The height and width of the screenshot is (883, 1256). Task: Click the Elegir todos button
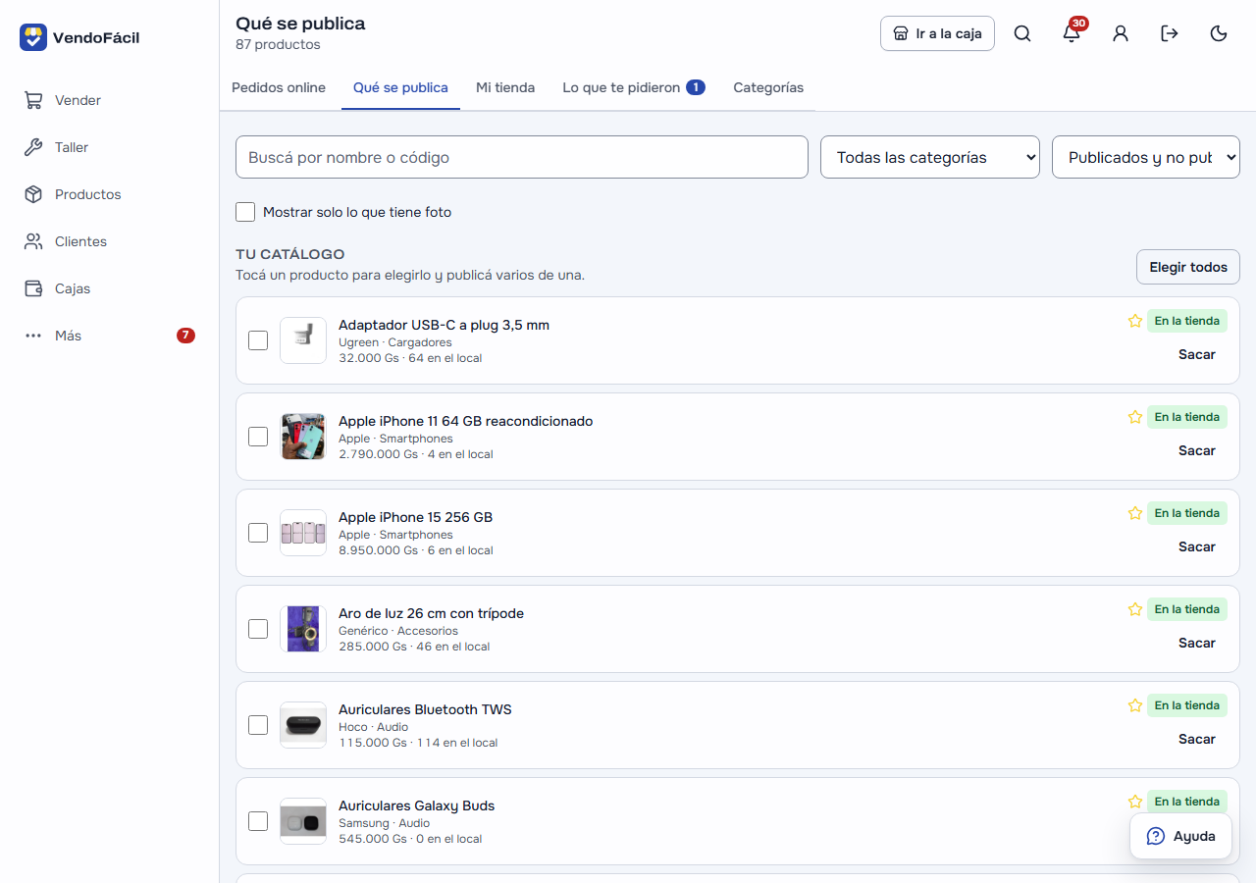tap(1188, 267)
